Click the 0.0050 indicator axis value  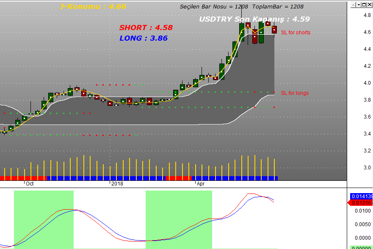point(363,224)
